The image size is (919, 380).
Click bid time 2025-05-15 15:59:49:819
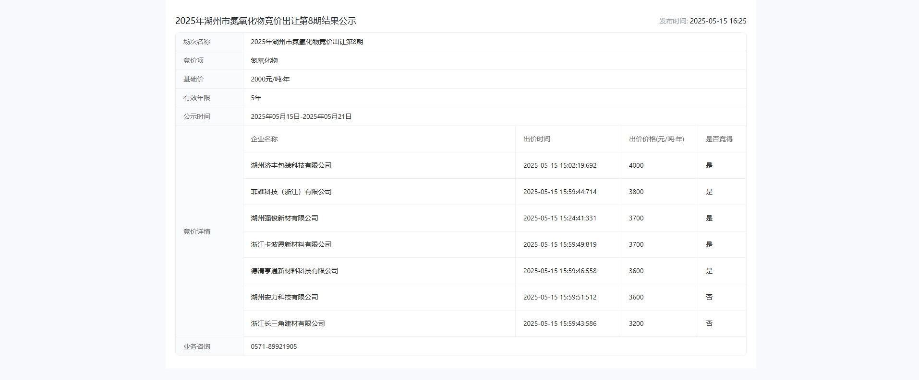[560, 244]
